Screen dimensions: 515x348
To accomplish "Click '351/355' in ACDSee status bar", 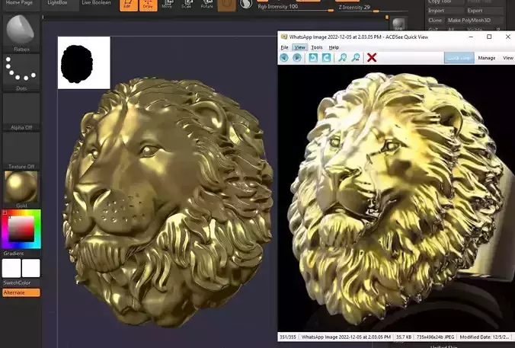I will pyautogui.click(x=287, y=337).
